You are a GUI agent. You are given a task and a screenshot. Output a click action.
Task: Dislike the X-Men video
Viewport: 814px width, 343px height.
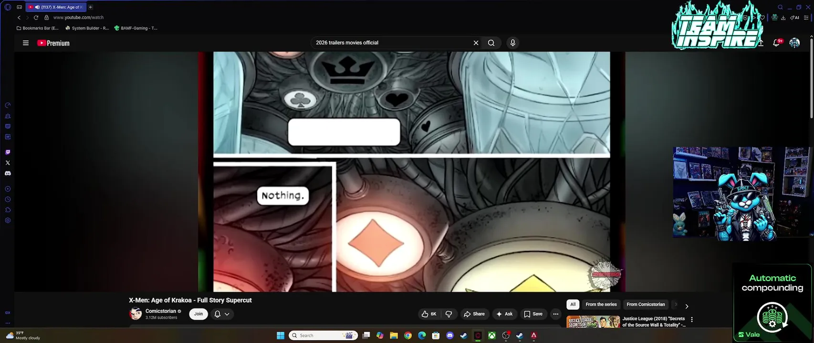point(449,314)
